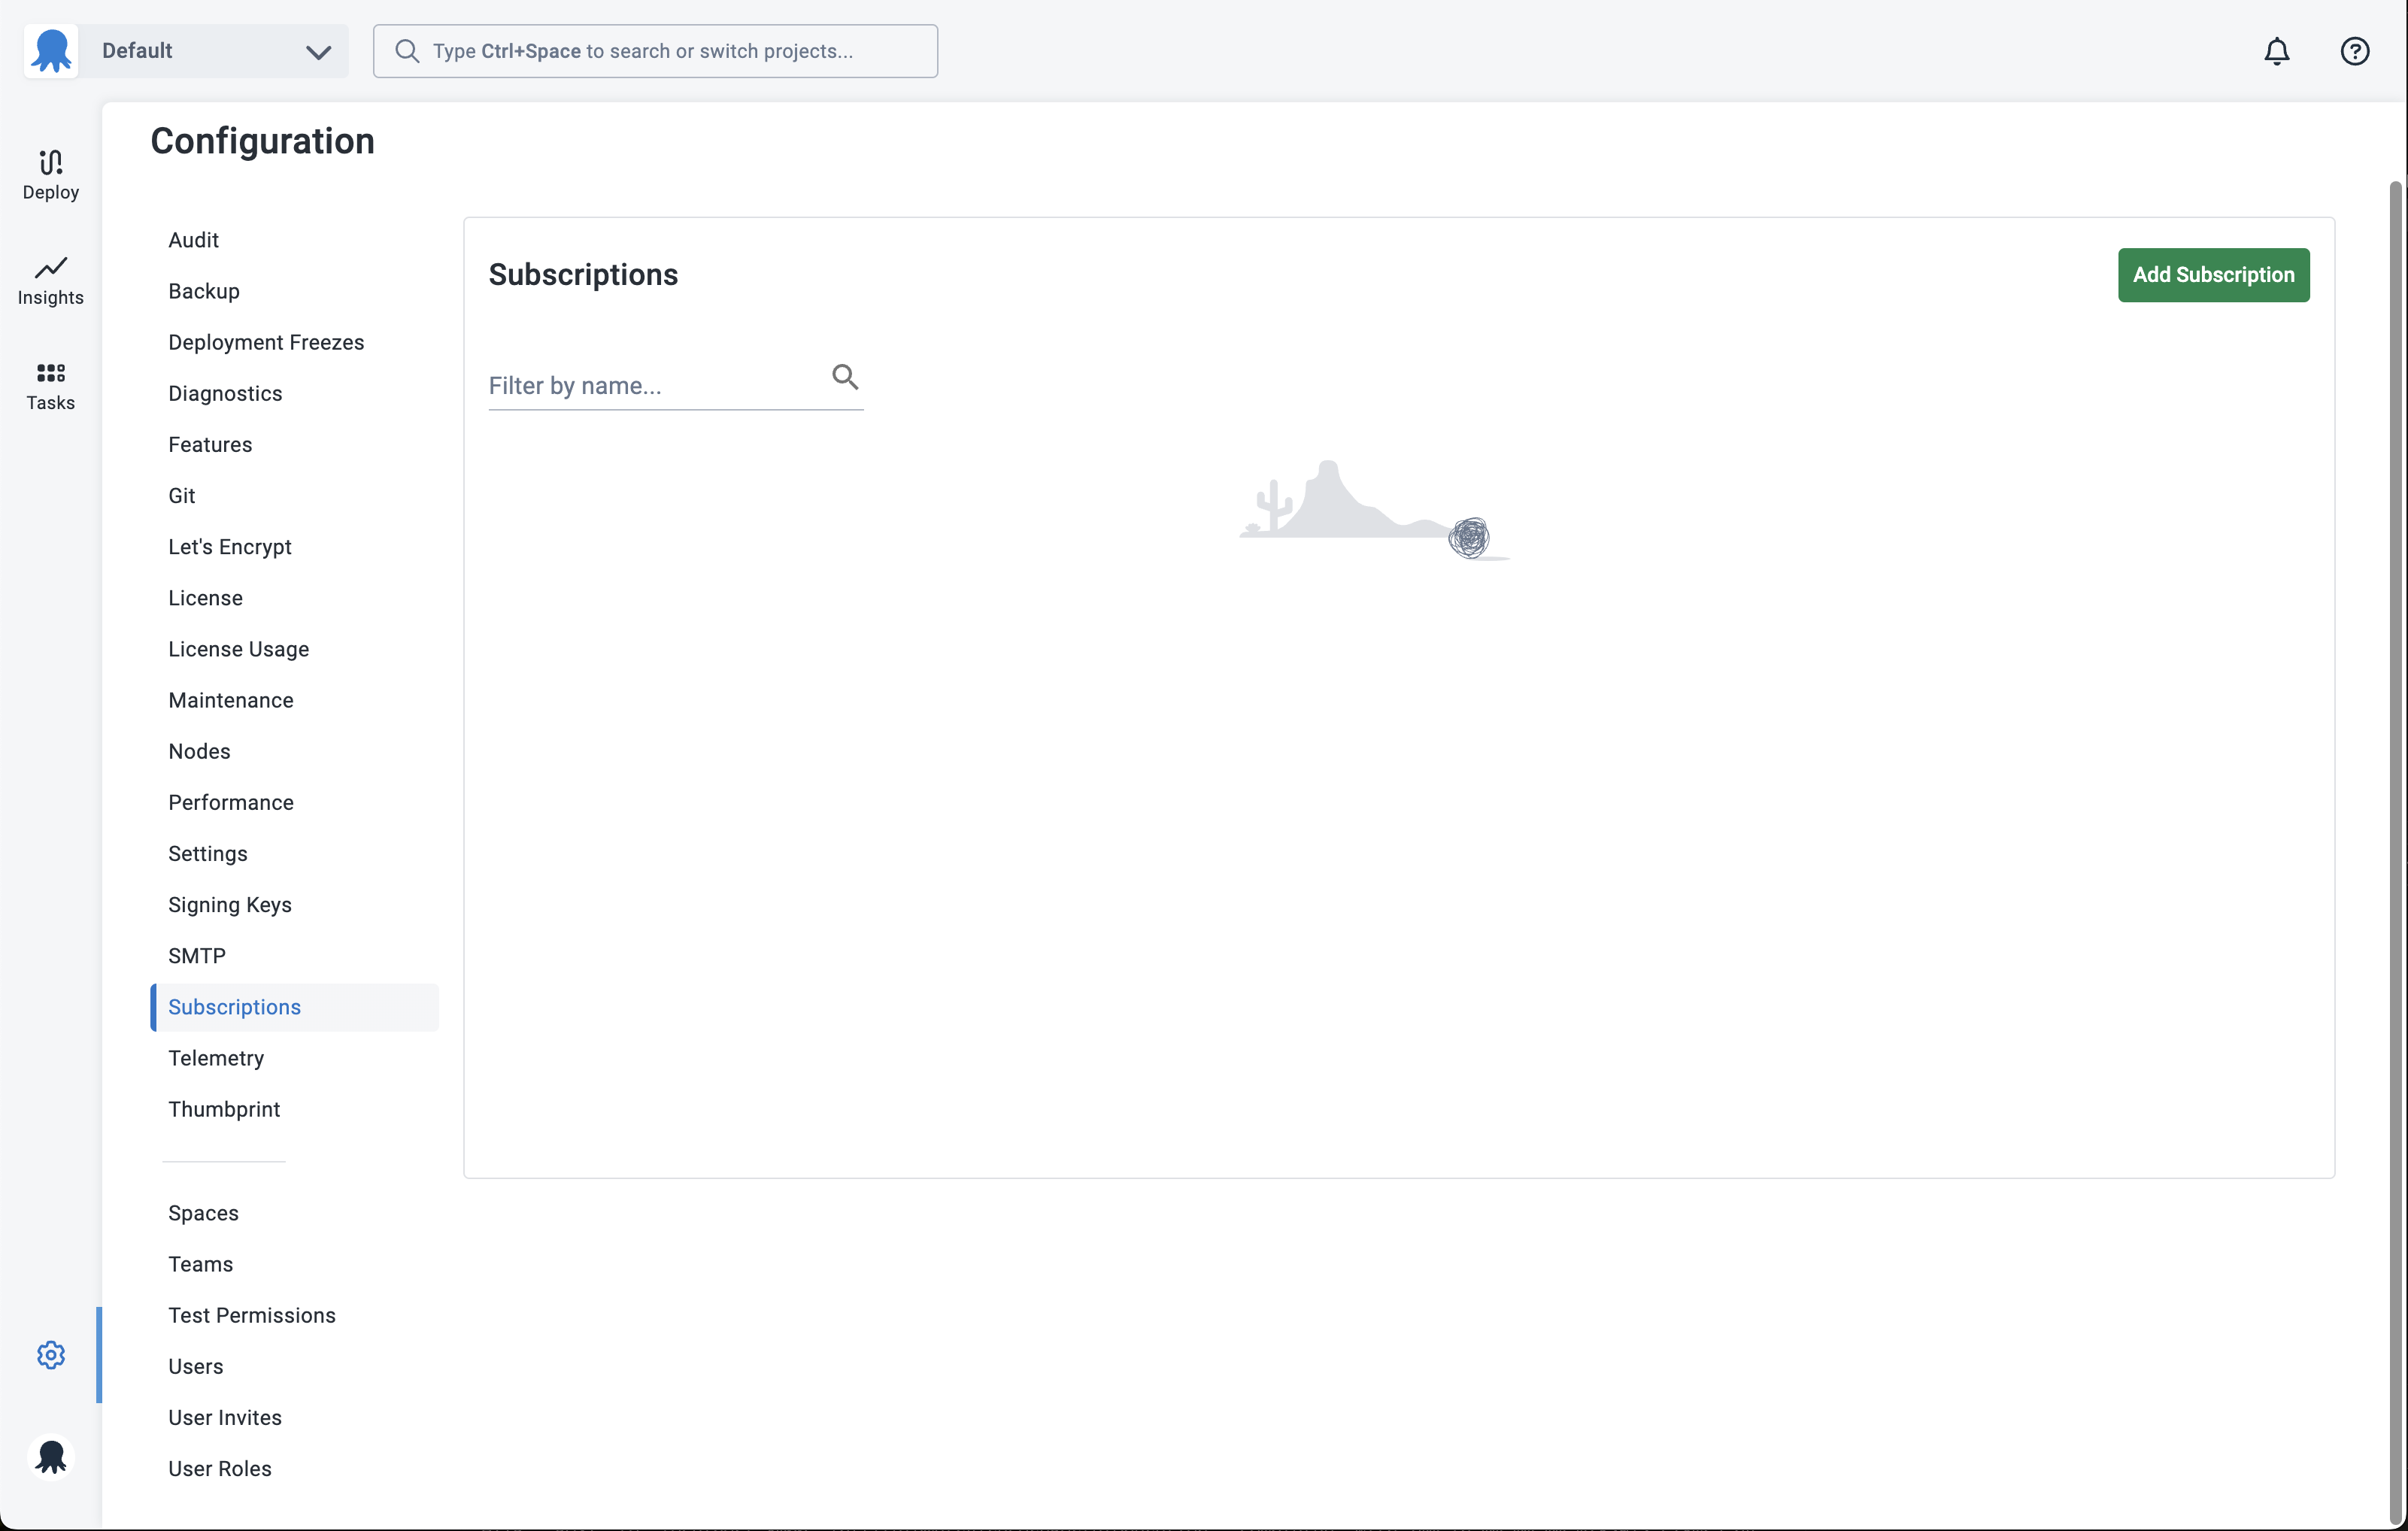Open Users page

[196, 1366]
